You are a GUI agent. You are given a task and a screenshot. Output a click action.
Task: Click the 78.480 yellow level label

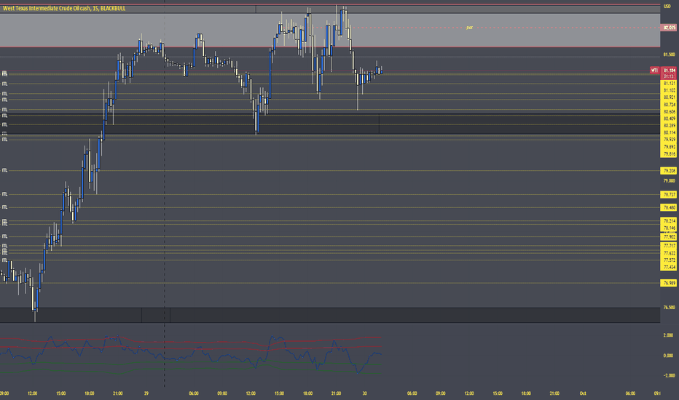tap(669, 207)
